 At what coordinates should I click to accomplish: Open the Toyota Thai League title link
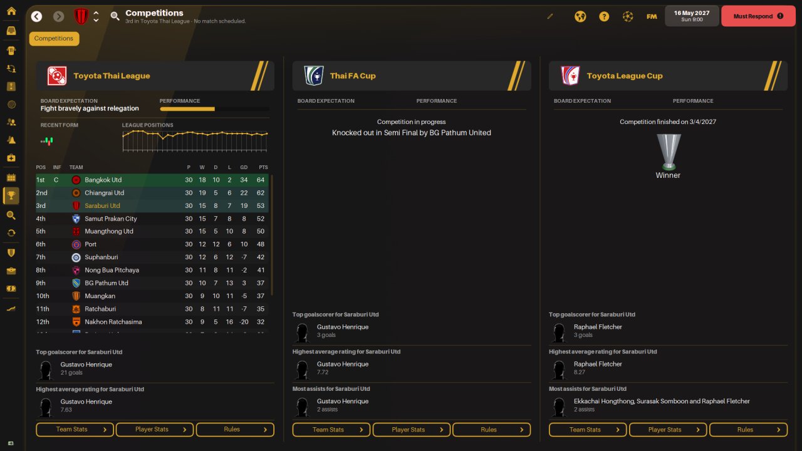112,76
